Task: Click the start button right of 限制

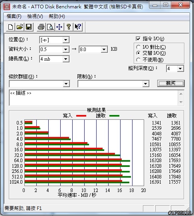Action: click(x=171, y=83)
